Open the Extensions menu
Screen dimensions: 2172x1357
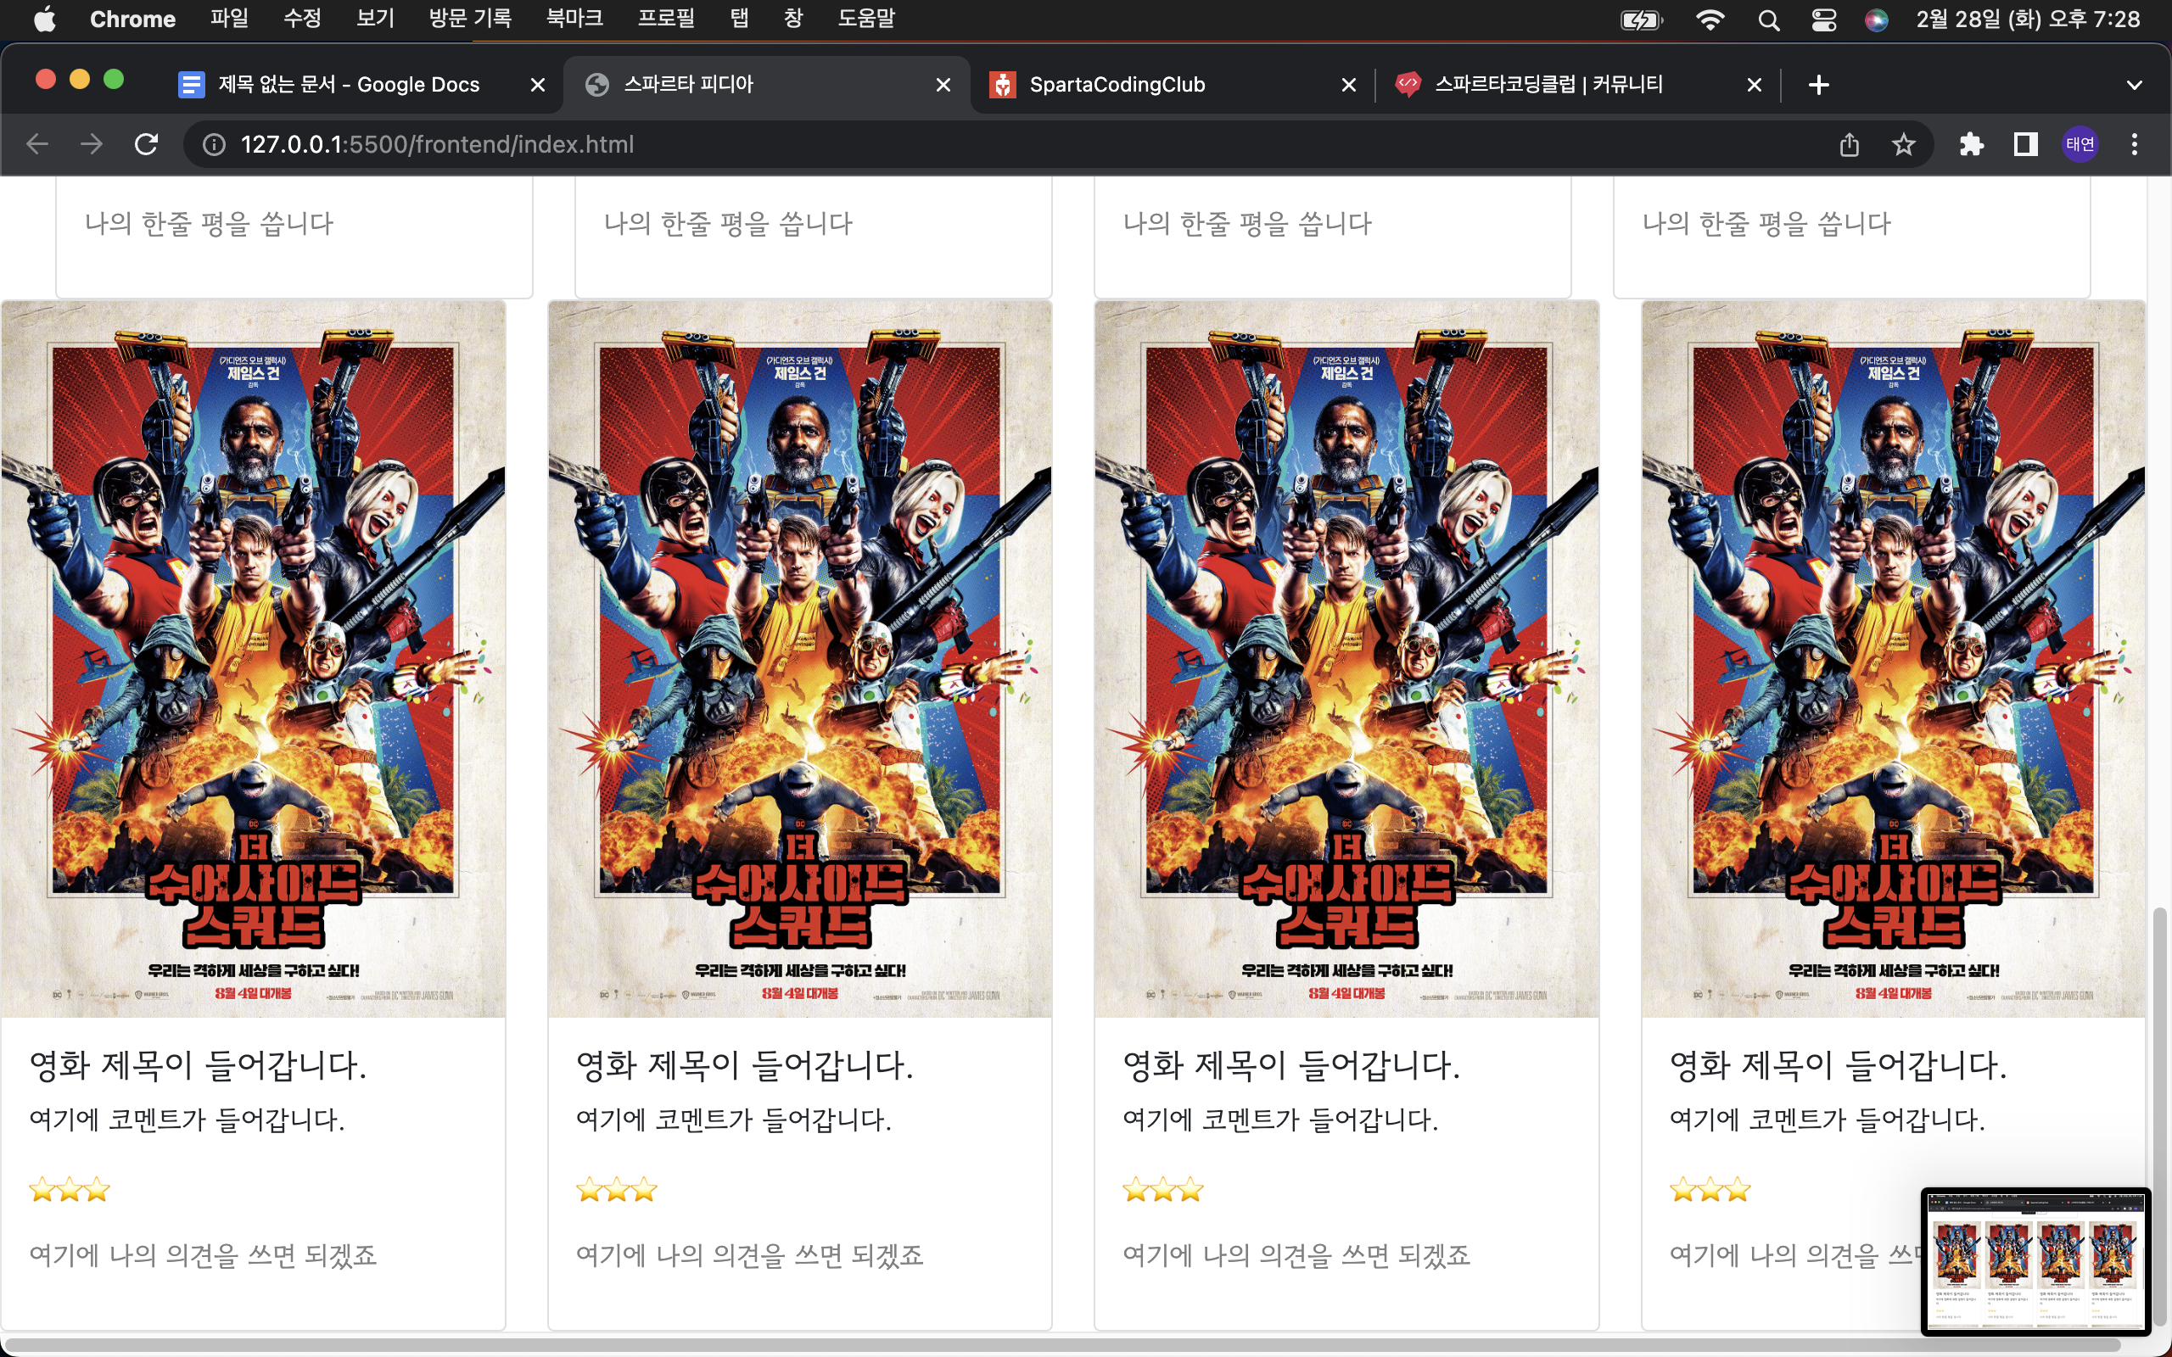click(x=1971, y=144)
